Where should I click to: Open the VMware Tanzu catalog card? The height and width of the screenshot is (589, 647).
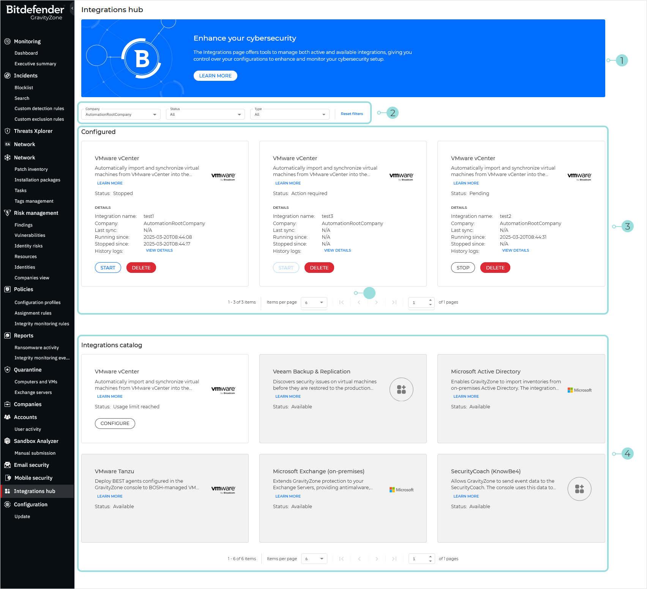(x=165, y=498)
